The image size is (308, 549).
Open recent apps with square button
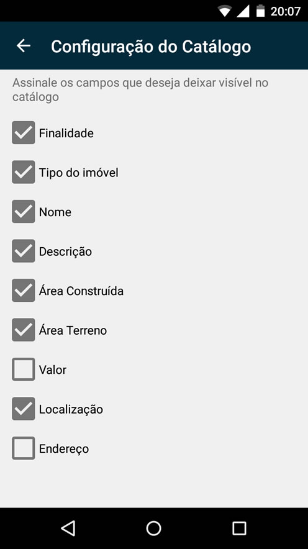pos(240,528)
